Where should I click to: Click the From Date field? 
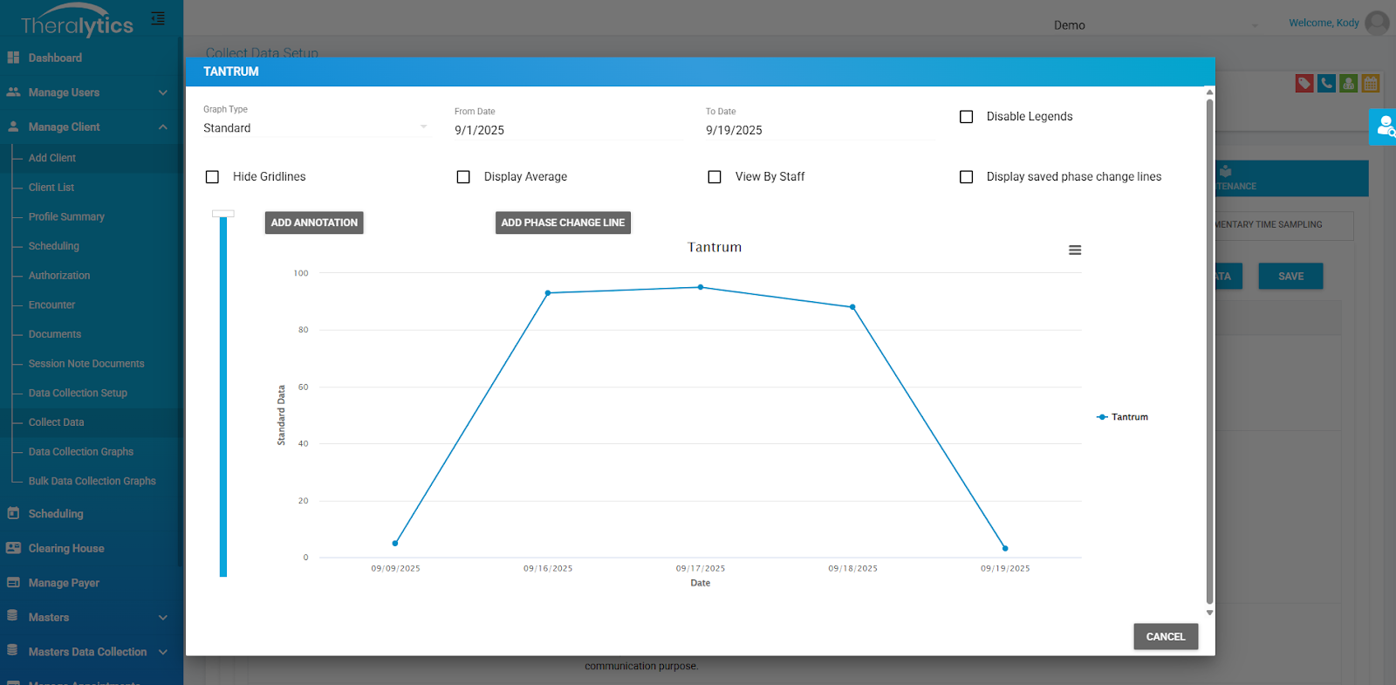coord(569,130)
